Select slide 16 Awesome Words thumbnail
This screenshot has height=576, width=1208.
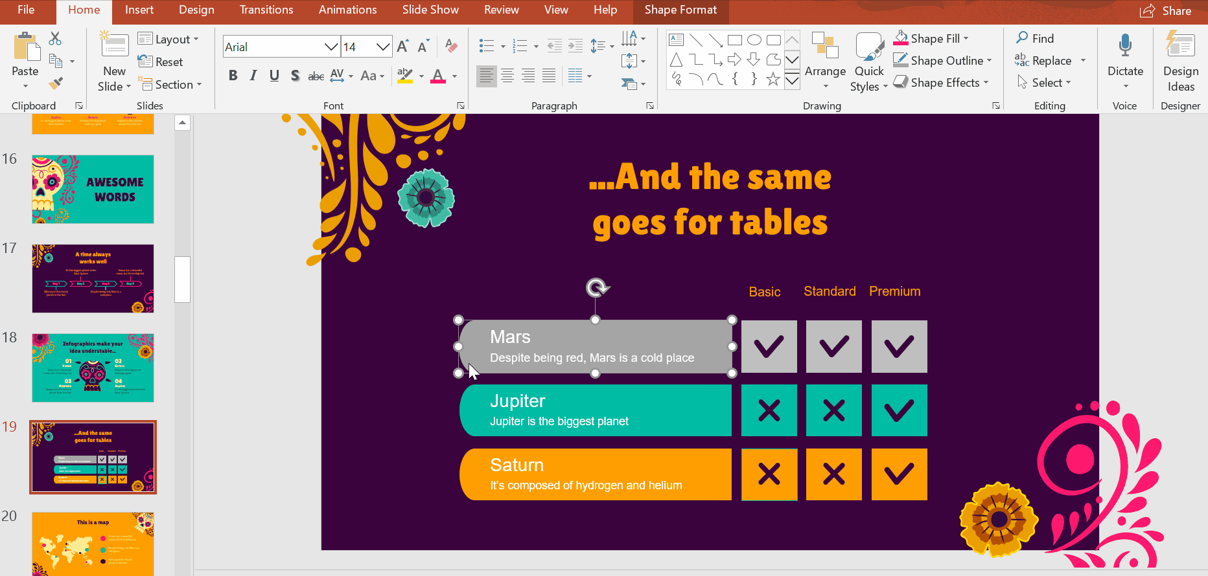[x=93, y=189]
